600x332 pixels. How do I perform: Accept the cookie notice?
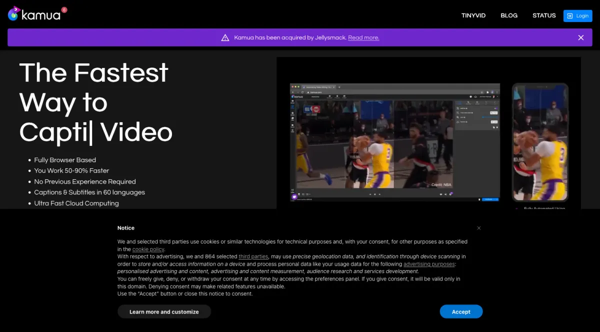461,312
